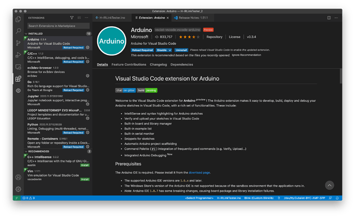Select the Details tab

102,64
